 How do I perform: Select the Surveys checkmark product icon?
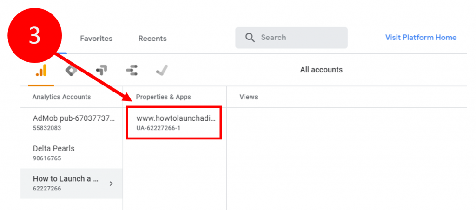tap(162, 71)
